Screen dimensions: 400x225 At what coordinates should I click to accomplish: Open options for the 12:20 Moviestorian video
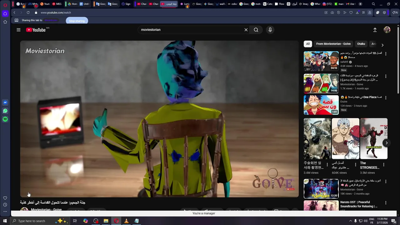(x=386, y=181)
